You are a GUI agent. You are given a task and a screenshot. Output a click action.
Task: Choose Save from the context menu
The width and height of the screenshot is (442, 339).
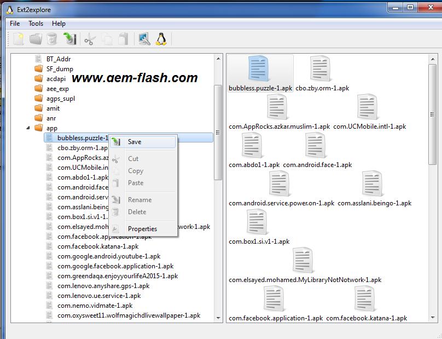click(143, 142)
